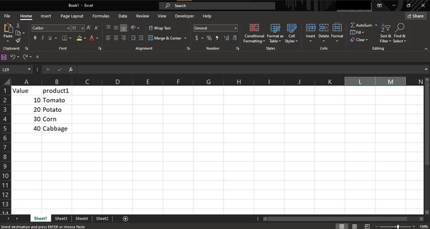Click the AutoSum button
The width and height of the screenshot is (430, 229).
click(x=361, y=25)
